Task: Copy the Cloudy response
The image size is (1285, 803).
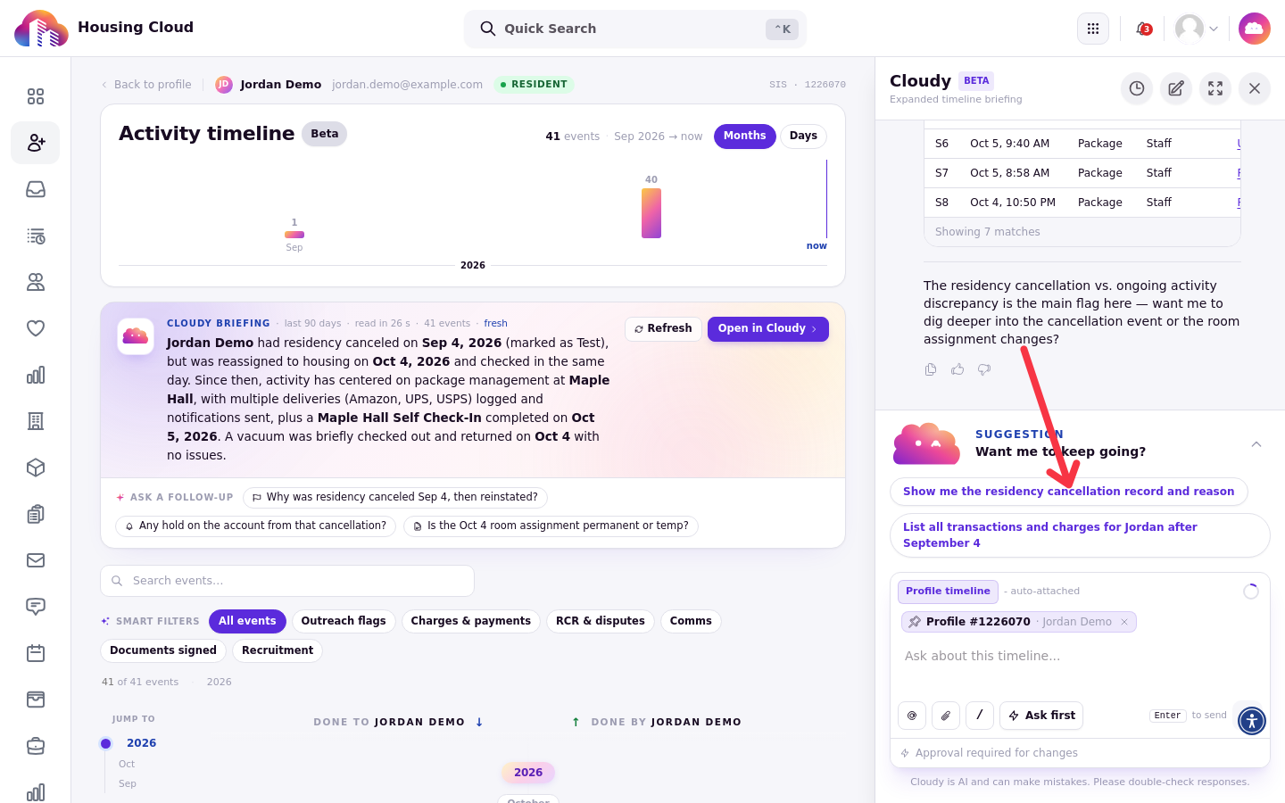Action: [931, 369]
